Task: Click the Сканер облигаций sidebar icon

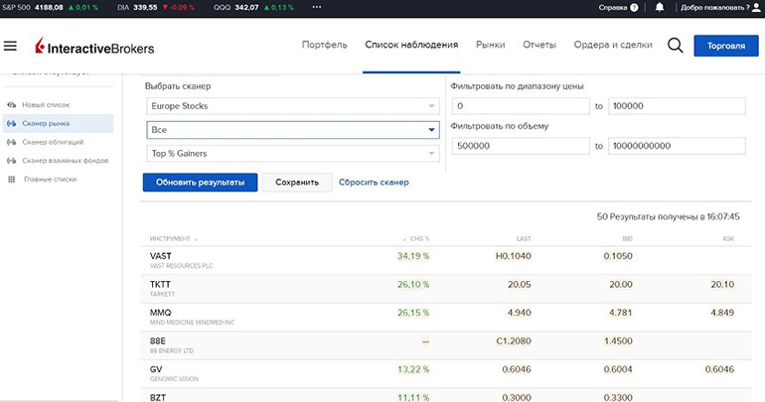Action: (x=12, y=142)
